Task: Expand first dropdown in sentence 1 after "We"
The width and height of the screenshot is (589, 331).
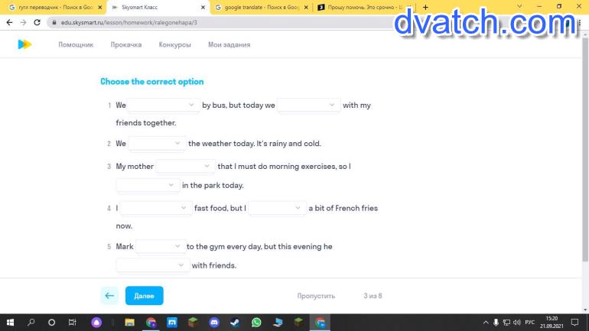Action: (164, 105)
